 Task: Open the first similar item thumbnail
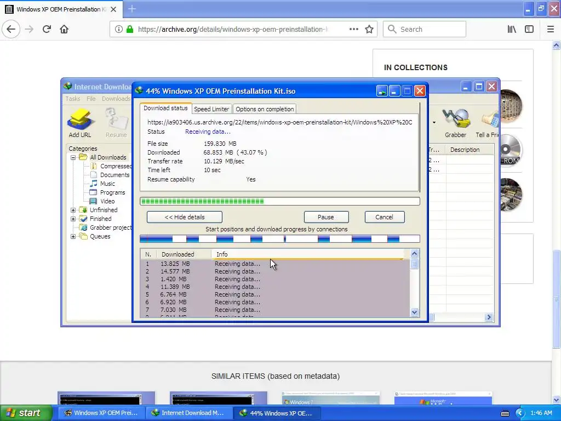click(x=106, y=398)
